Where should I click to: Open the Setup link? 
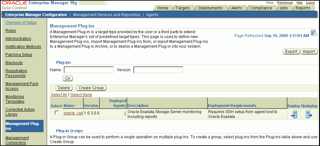click(x=270, y=3)
